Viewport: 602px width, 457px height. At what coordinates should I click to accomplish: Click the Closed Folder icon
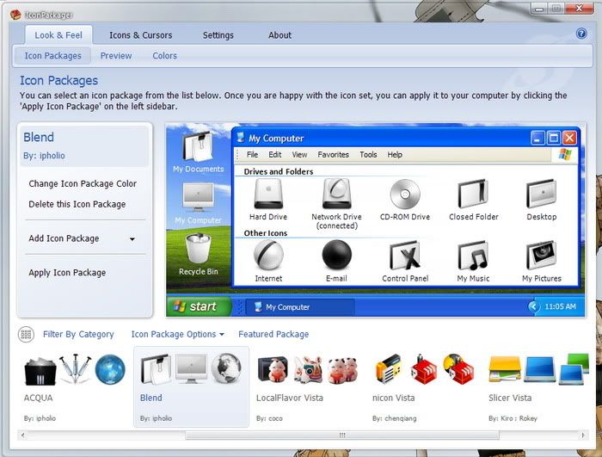tap(473, 194)
